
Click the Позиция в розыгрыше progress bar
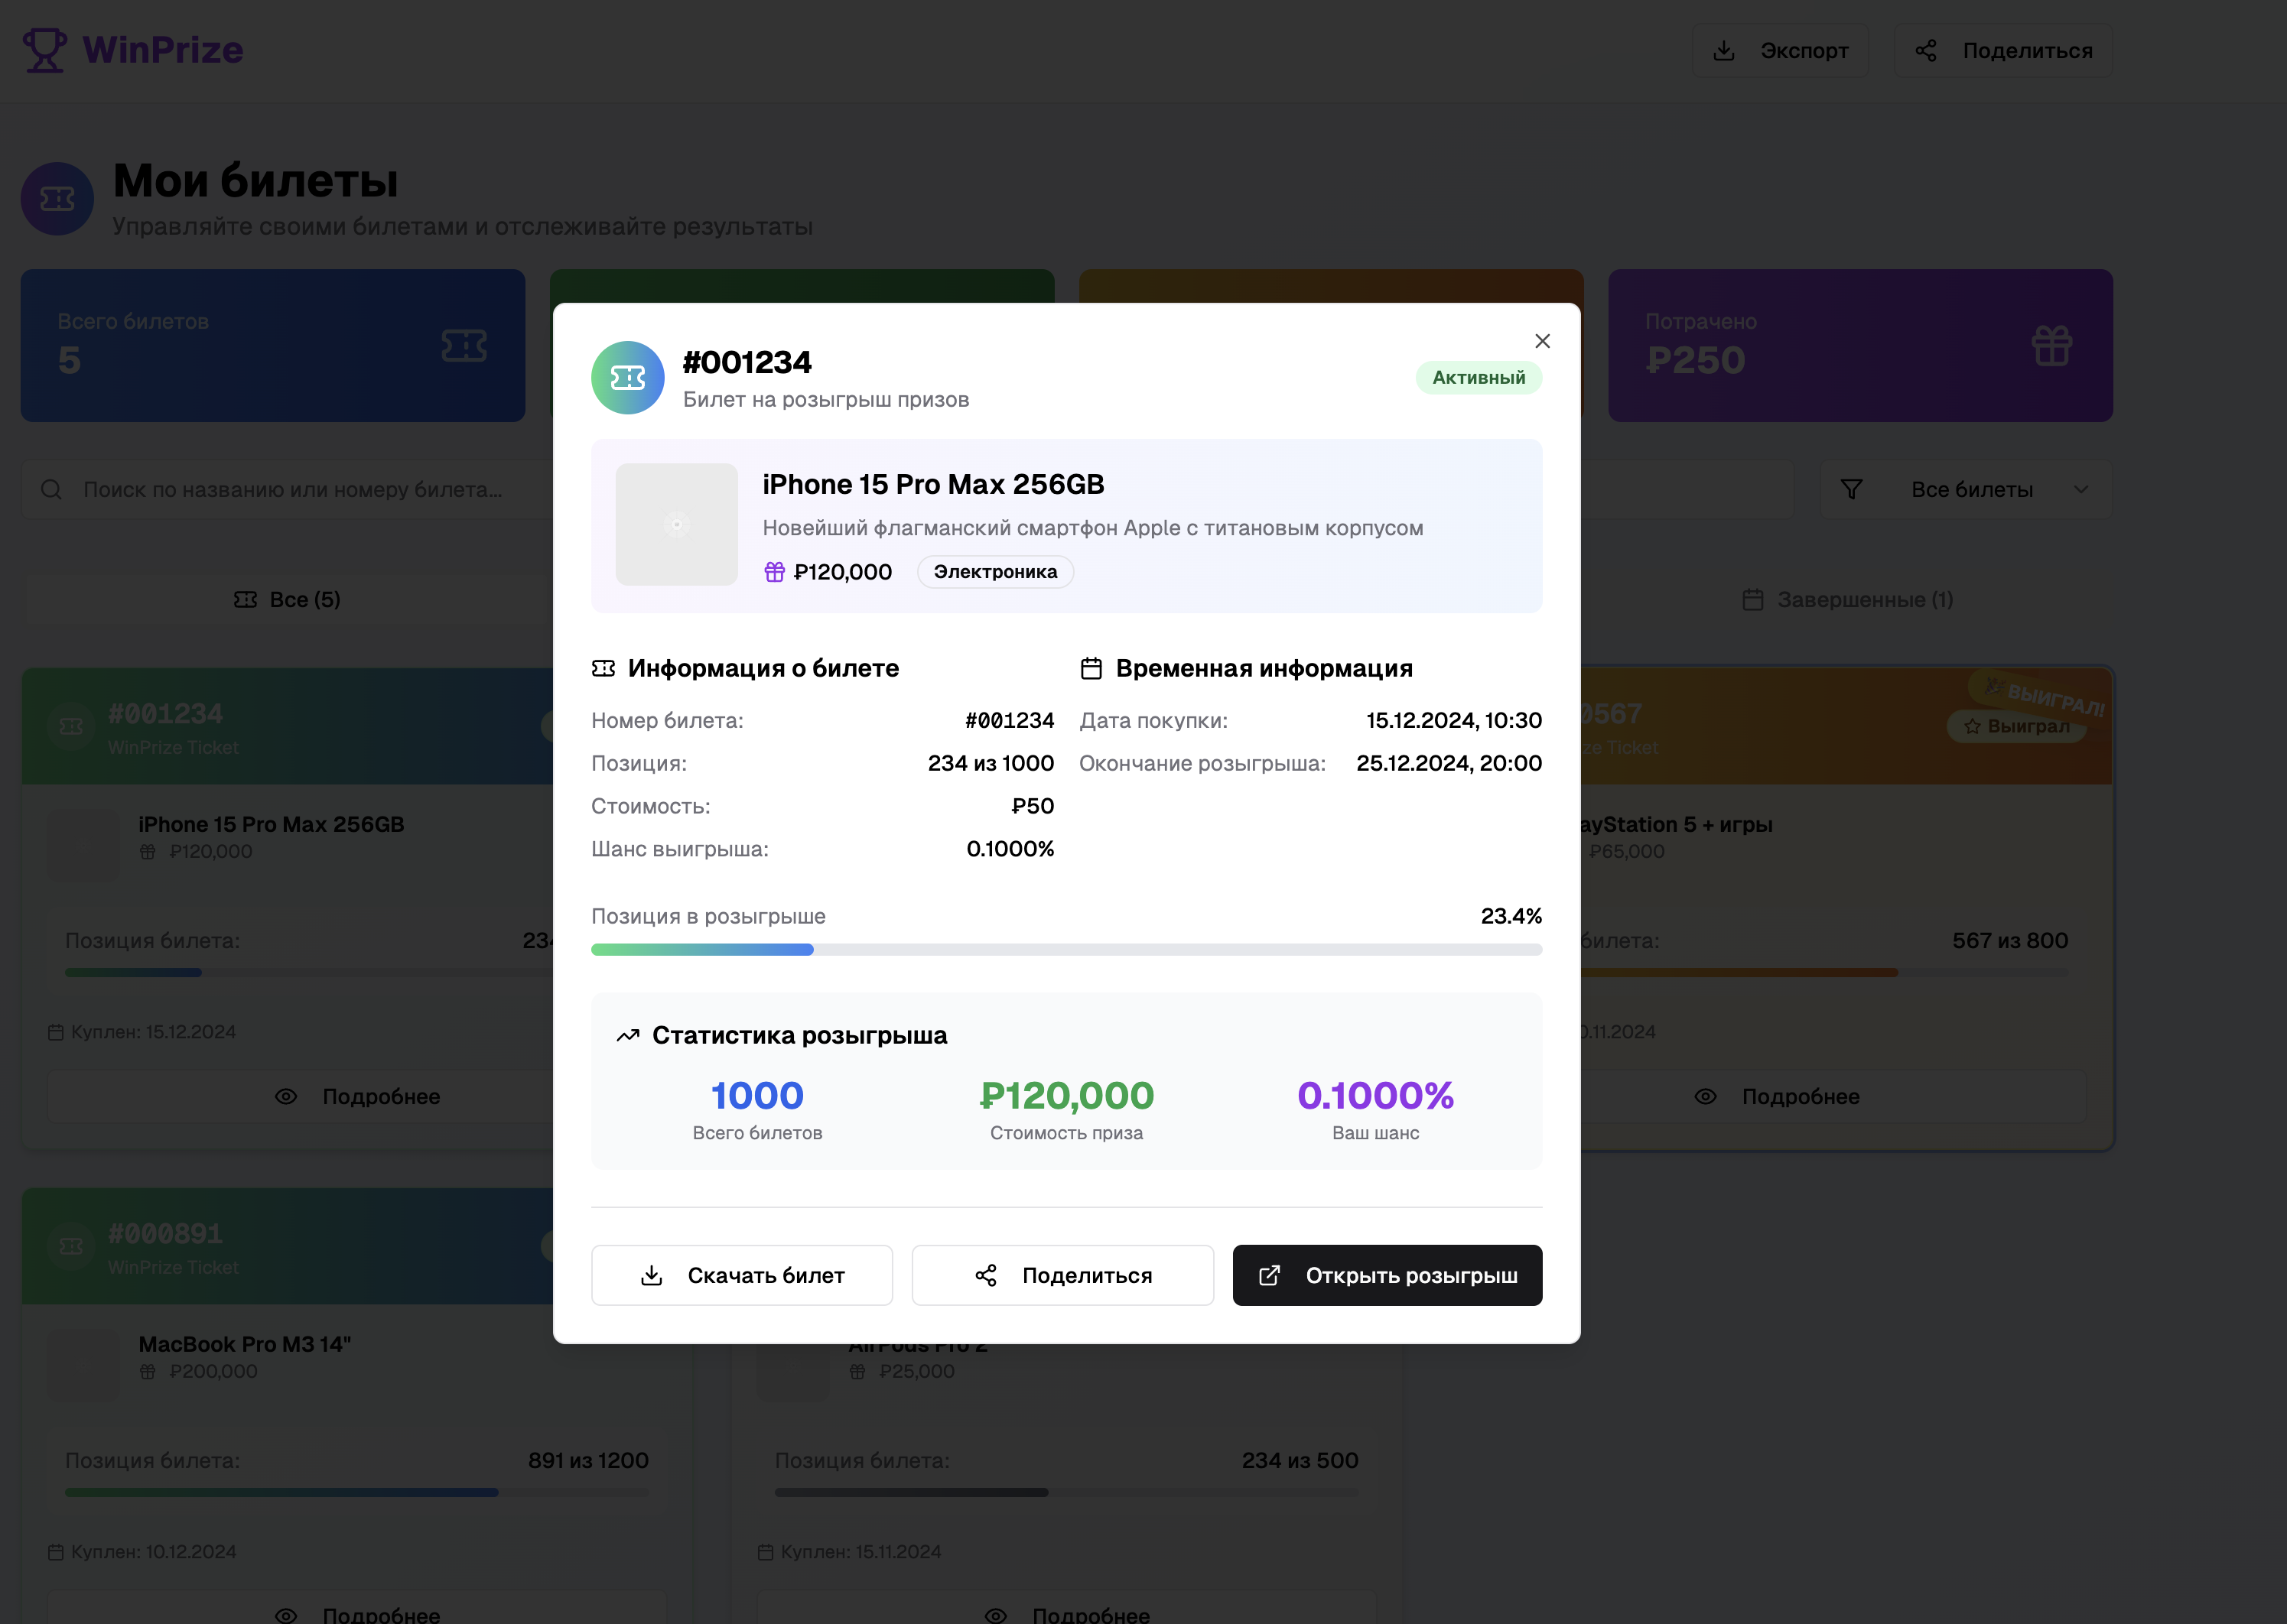coord(1066,949)
